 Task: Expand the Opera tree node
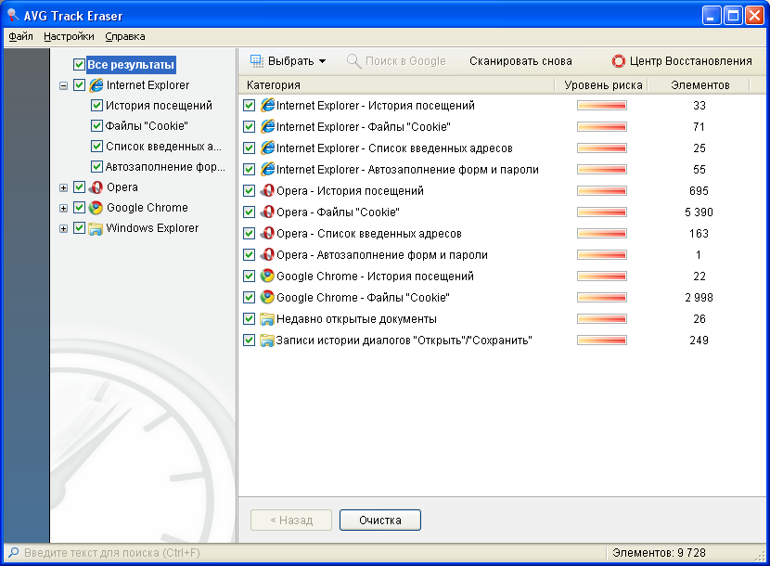click(x=63, y=187)
